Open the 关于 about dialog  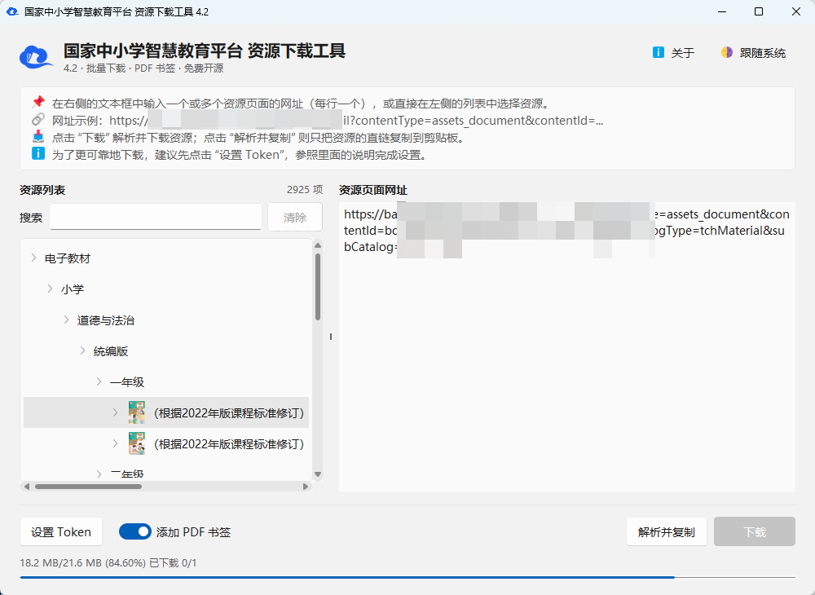tap(673, 52)
